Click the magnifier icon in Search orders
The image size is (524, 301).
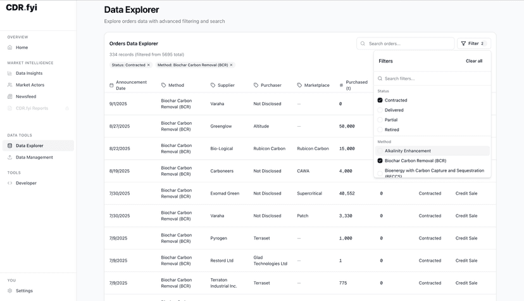pos(363,44)
